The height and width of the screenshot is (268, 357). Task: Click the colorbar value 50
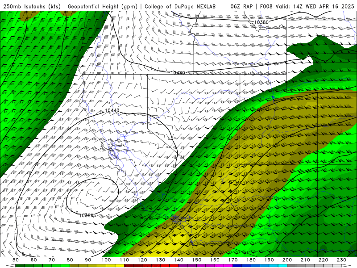[x=16, y=260]
